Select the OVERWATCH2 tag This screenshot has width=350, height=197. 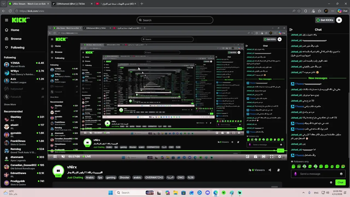click(x=154, y=178)
